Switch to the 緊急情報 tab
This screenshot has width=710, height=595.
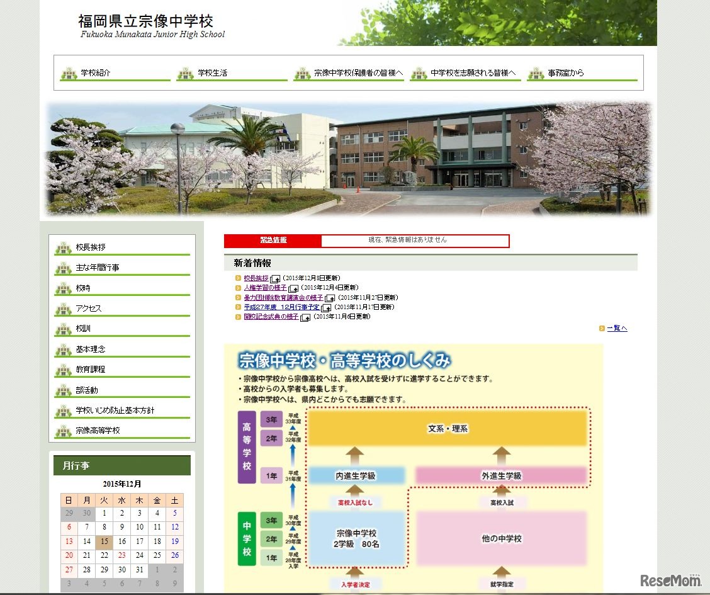273,241
